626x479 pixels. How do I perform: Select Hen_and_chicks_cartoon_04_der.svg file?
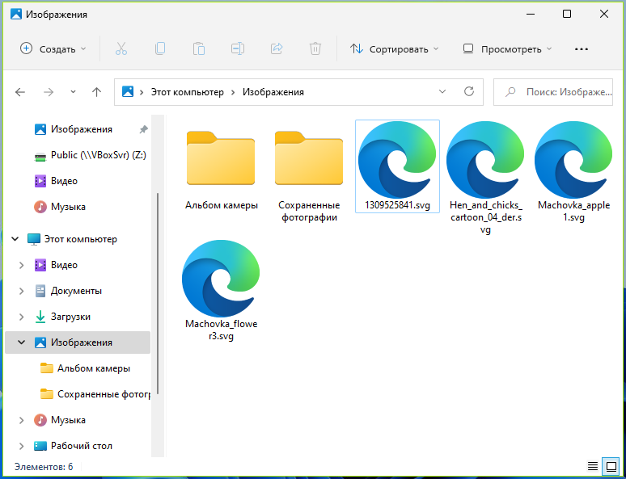point(485,178)
